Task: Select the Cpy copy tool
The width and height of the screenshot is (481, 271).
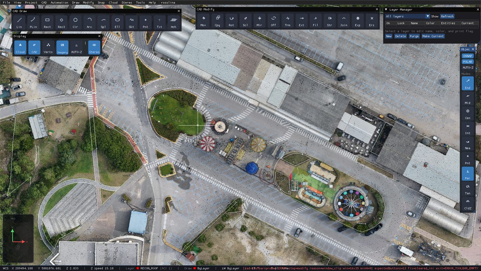Action: [x=217, y=21]
